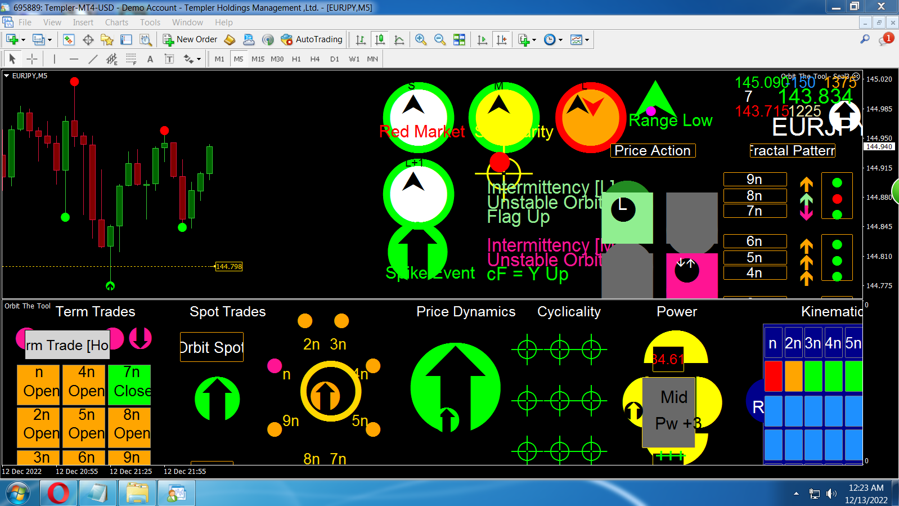Click the Fractal Pattern label button
The height and width of the screenshot is (506, 899).
point(792,150)
